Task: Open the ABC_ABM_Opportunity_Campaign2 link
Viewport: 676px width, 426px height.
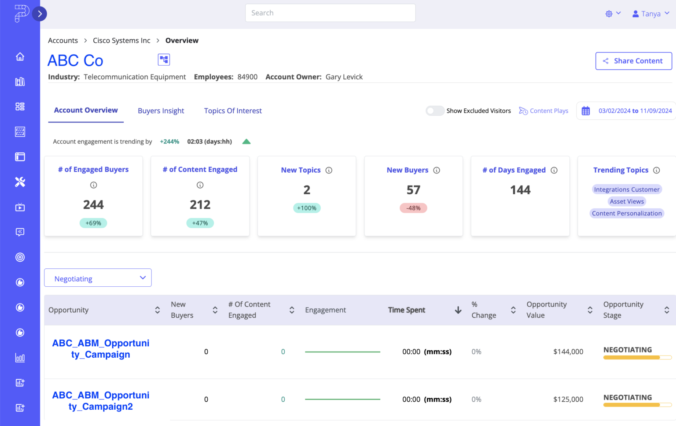Action: (101, 401)
